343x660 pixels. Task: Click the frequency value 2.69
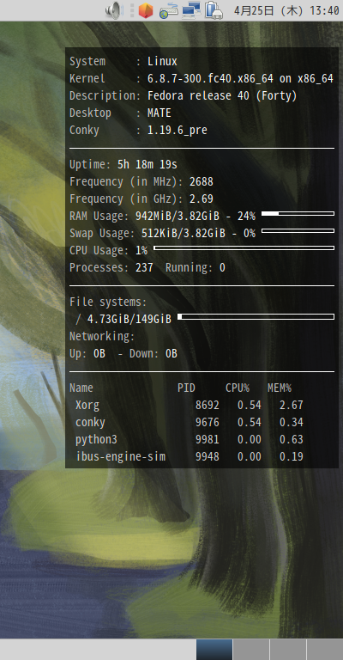[x=202, y=199]
